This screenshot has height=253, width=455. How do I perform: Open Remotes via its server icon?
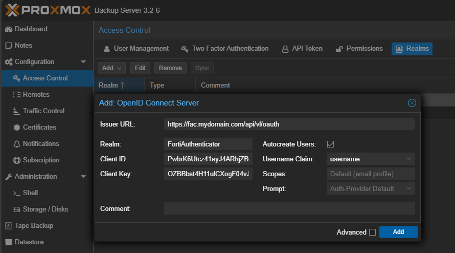click(17, 95)
